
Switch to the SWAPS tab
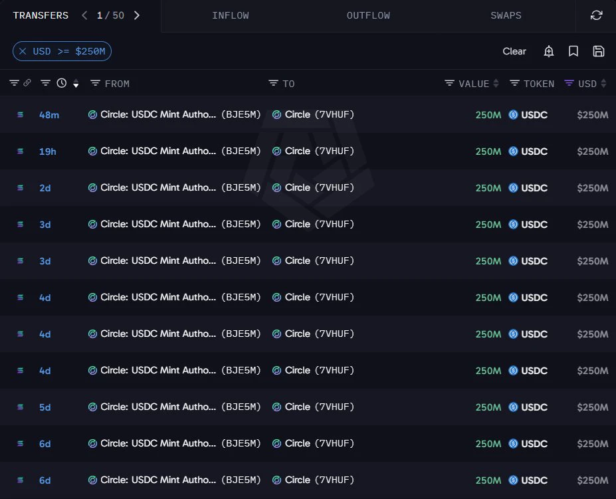pos(506,16)
